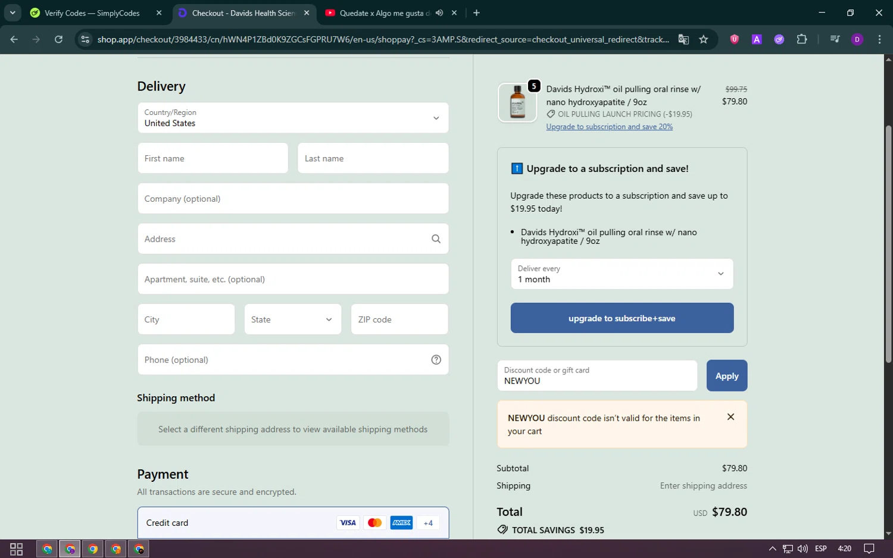Open the Windows Task View icon
Viewport: 893px width, 558px height.
17,549
